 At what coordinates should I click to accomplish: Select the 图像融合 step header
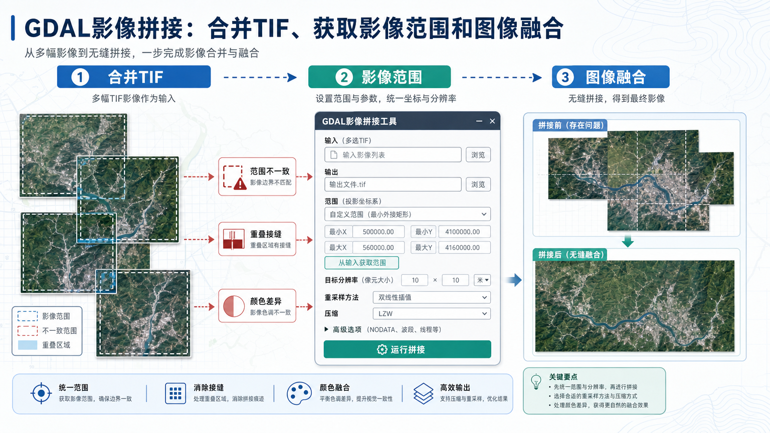[611, 77]
